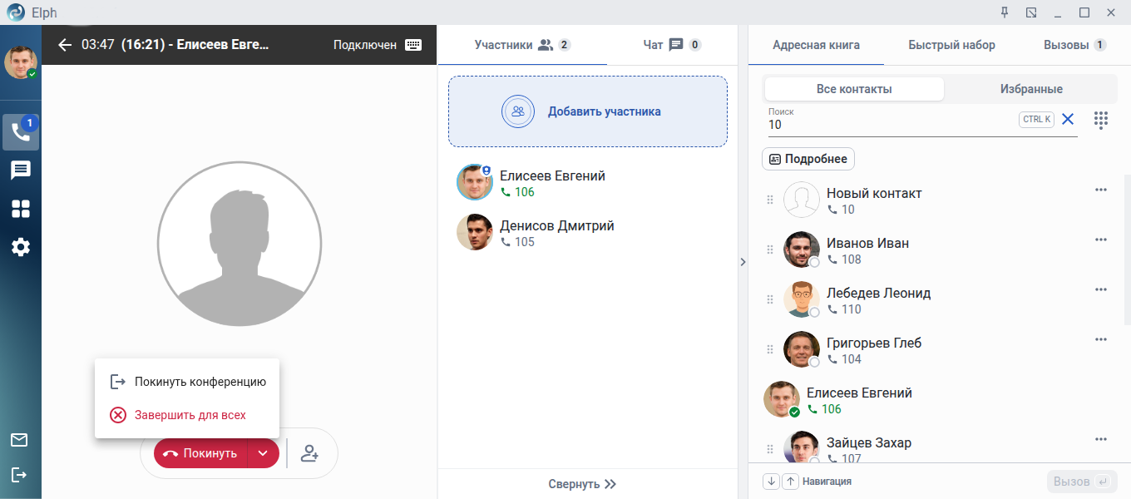Open more options for Иванов Иван
The image size is (1131, 499).
click(1101, 240)
